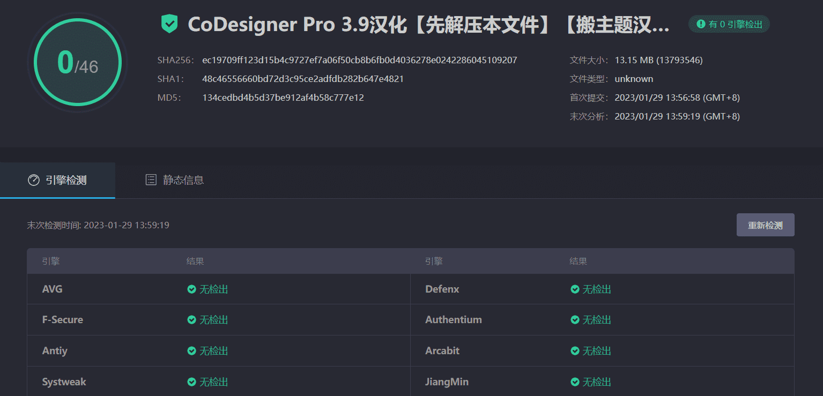Select the MD5 hash value
The width and height of the screenshot is (823, 396).
tap(283, 98)
